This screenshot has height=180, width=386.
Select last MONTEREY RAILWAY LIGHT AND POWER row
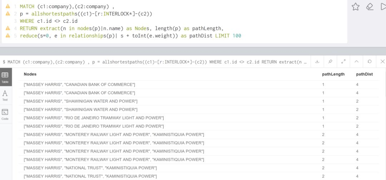tap(199, 160)
